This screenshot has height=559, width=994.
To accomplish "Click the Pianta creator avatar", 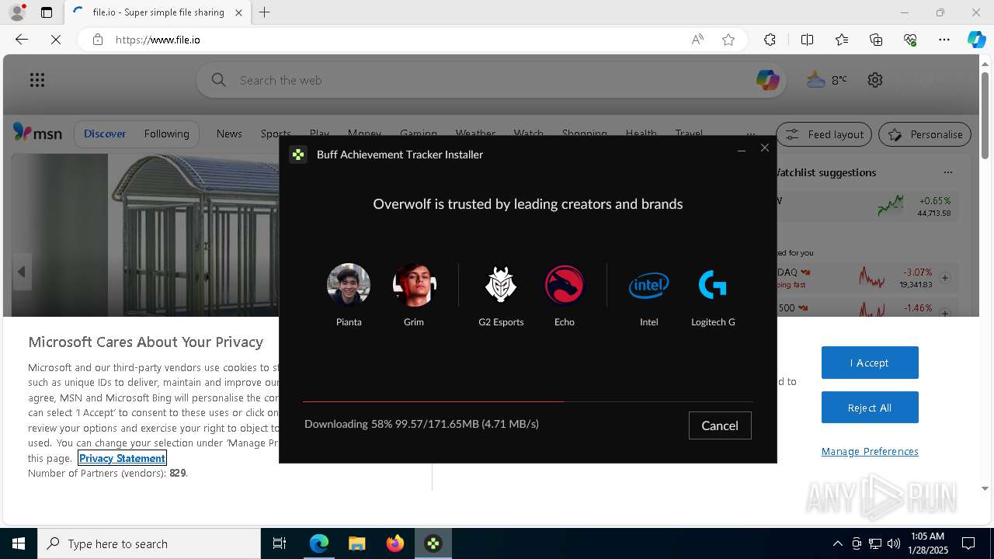I will (349, 285).
